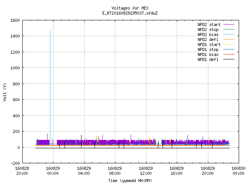Viewport: 246px width, 184px height.
Task: Click the y-axis tick label 800
Action: [16, 84]
